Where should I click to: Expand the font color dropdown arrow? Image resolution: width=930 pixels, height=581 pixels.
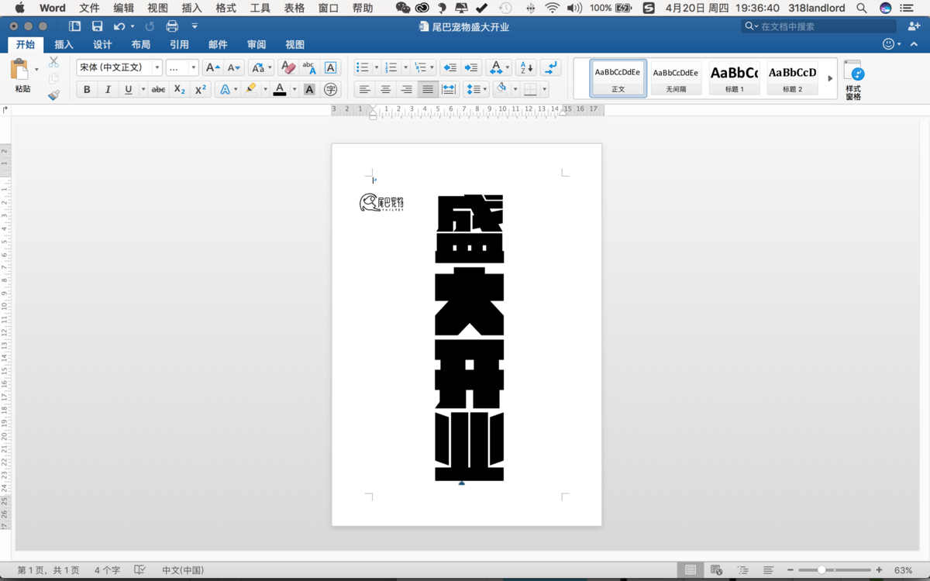(x=294, y=90)
